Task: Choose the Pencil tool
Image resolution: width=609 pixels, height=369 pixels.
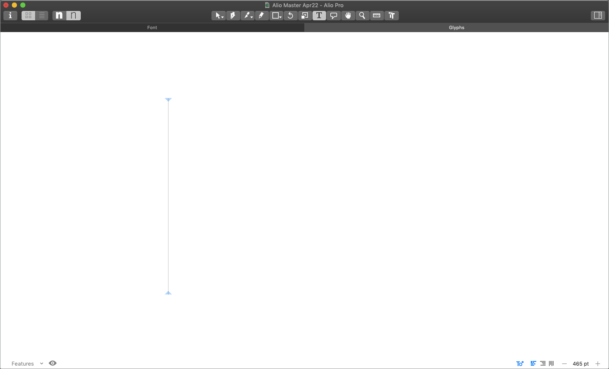Action: 261,16
